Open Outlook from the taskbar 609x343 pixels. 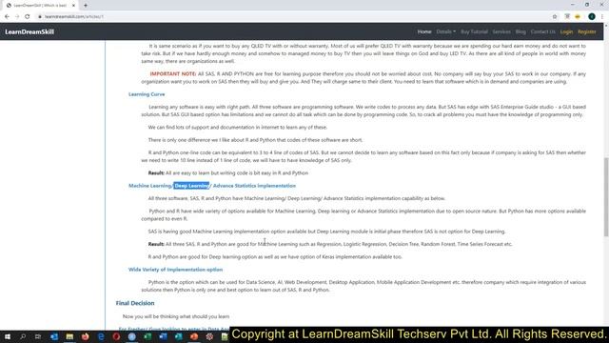pyautogui.click(x=54, y=336)
